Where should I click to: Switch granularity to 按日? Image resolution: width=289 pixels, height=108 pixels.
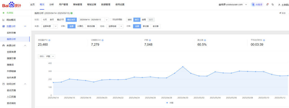pyautogui.click(x=137, y=20)
